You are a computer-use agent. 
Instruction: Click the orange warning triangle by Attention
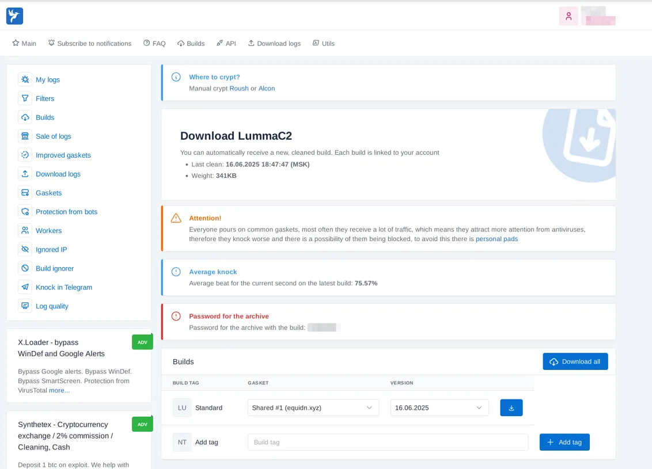176,218
